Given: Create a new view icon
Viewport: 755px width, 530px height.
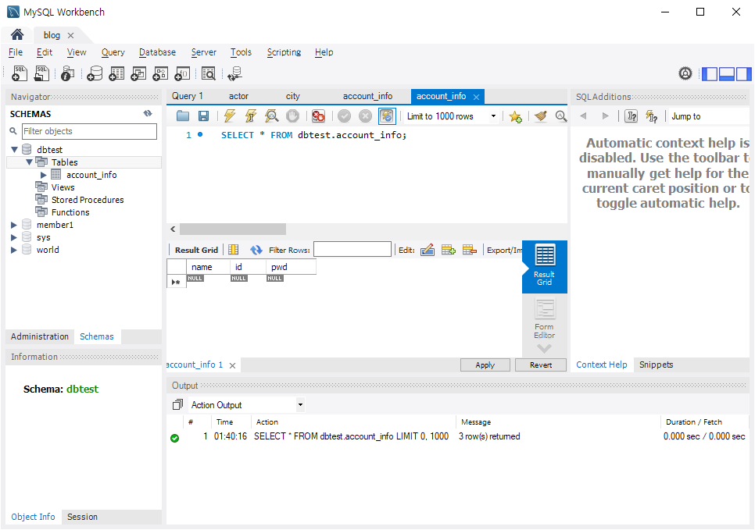Looking at the screenshot, I should 138,73.
